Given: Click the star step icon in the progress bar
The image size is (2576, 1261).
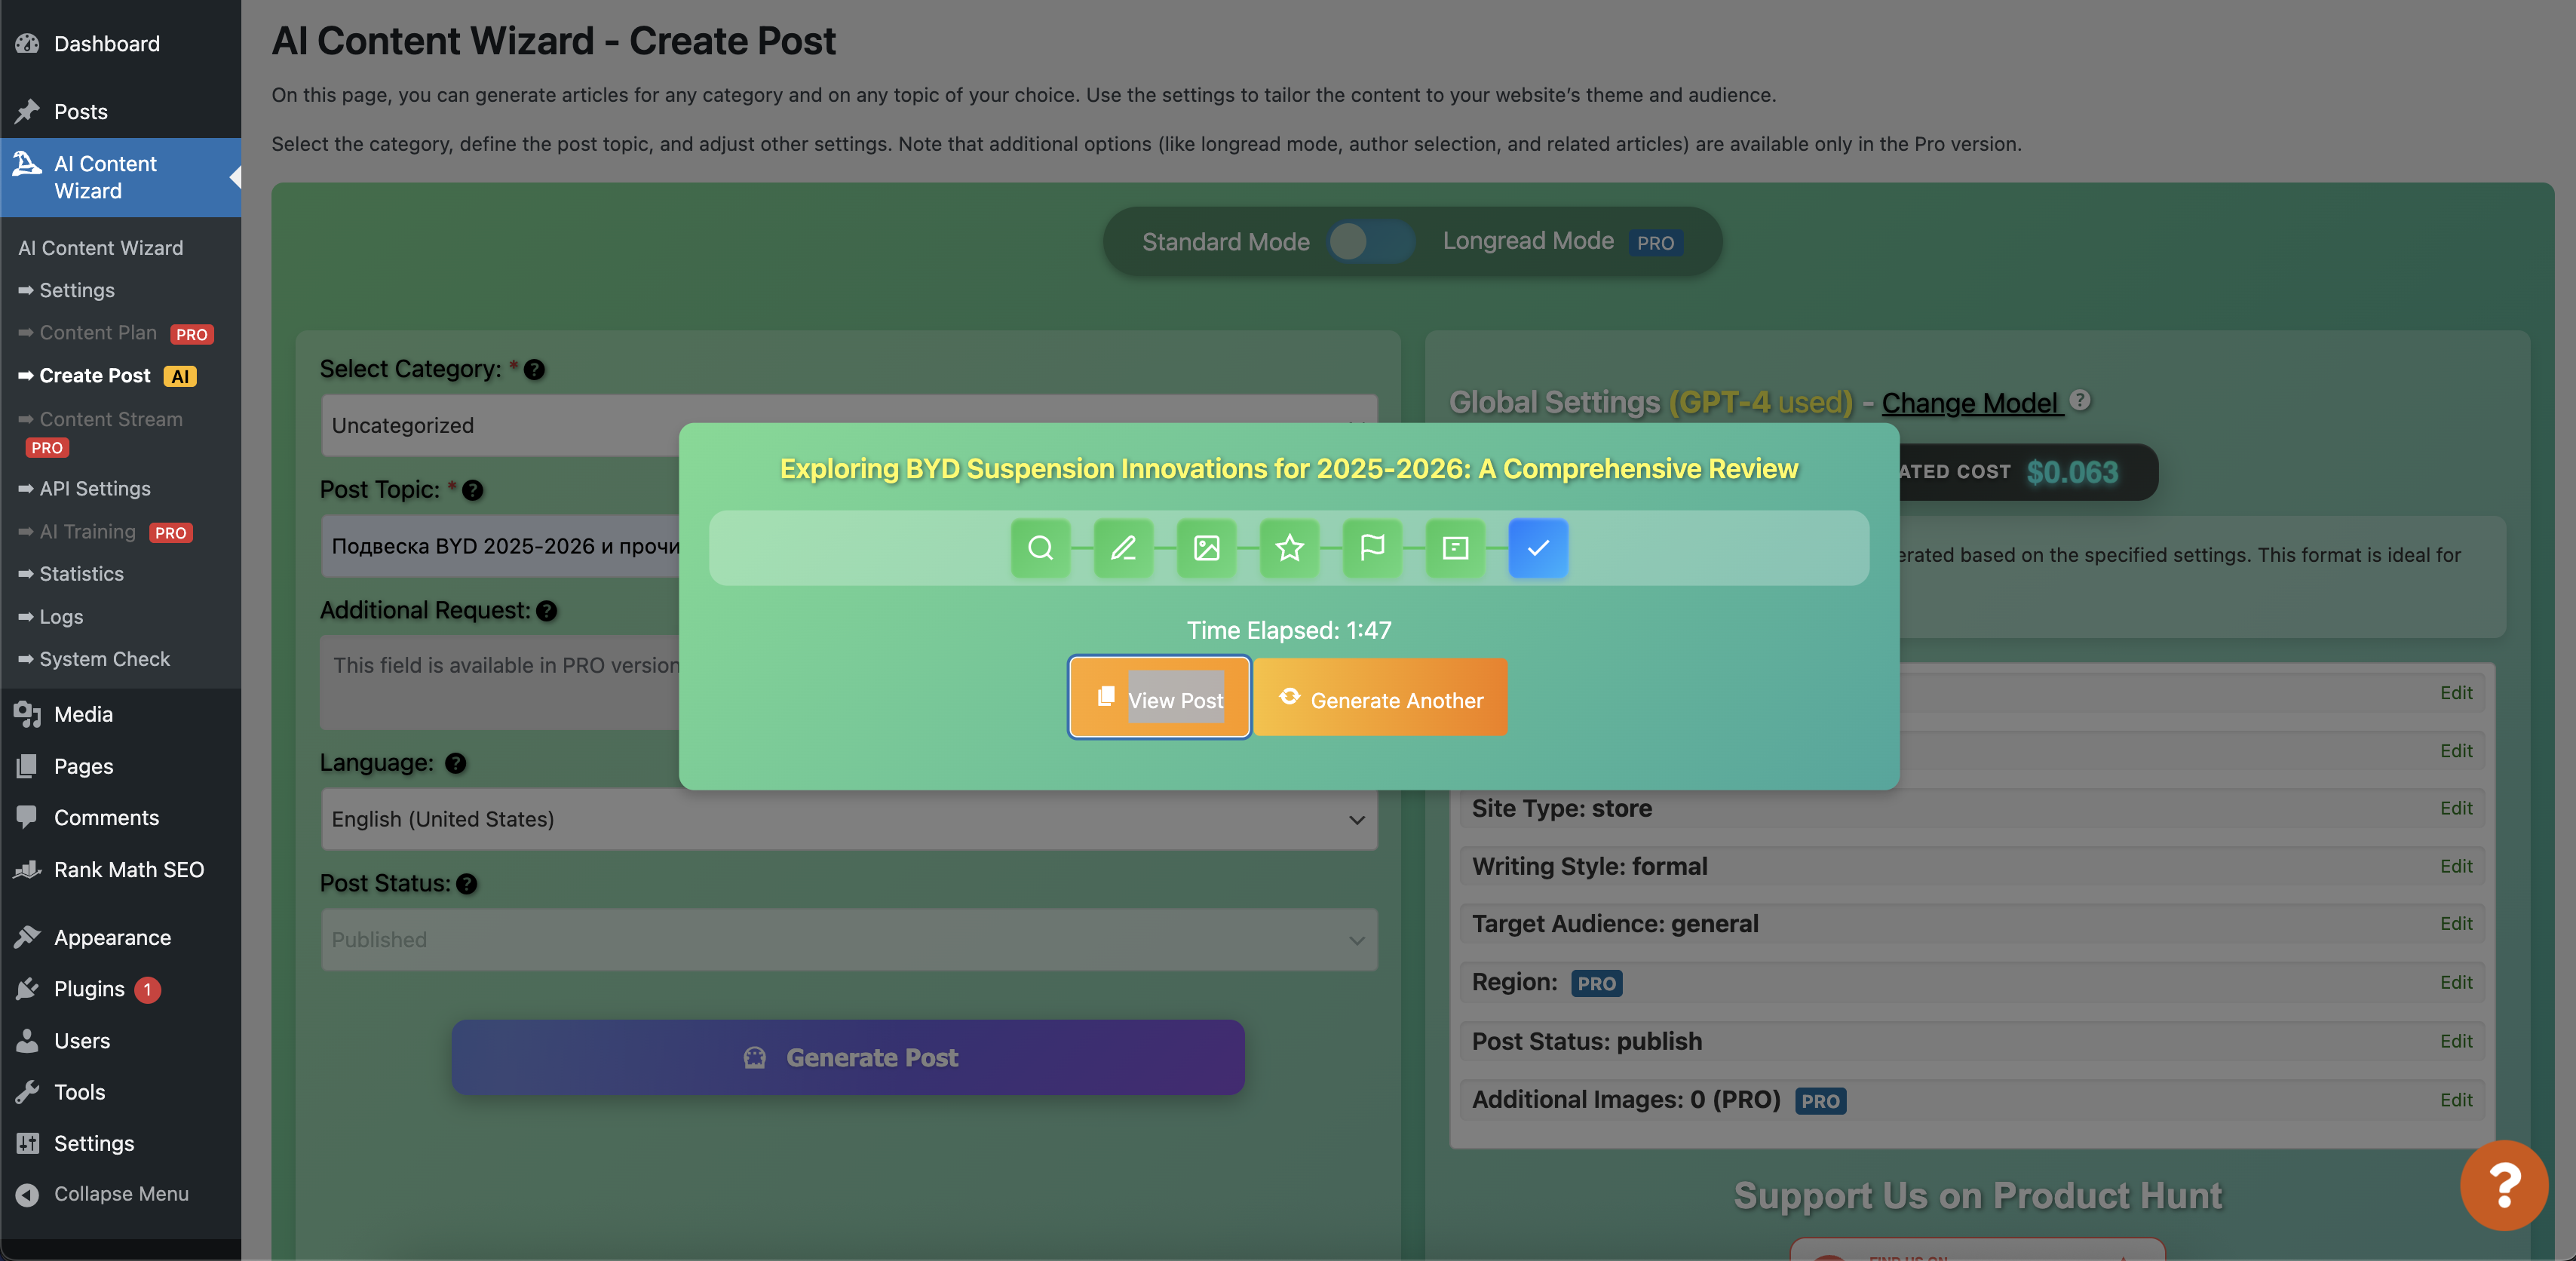Looking at the screenshot, I should tap(1289, 548).
